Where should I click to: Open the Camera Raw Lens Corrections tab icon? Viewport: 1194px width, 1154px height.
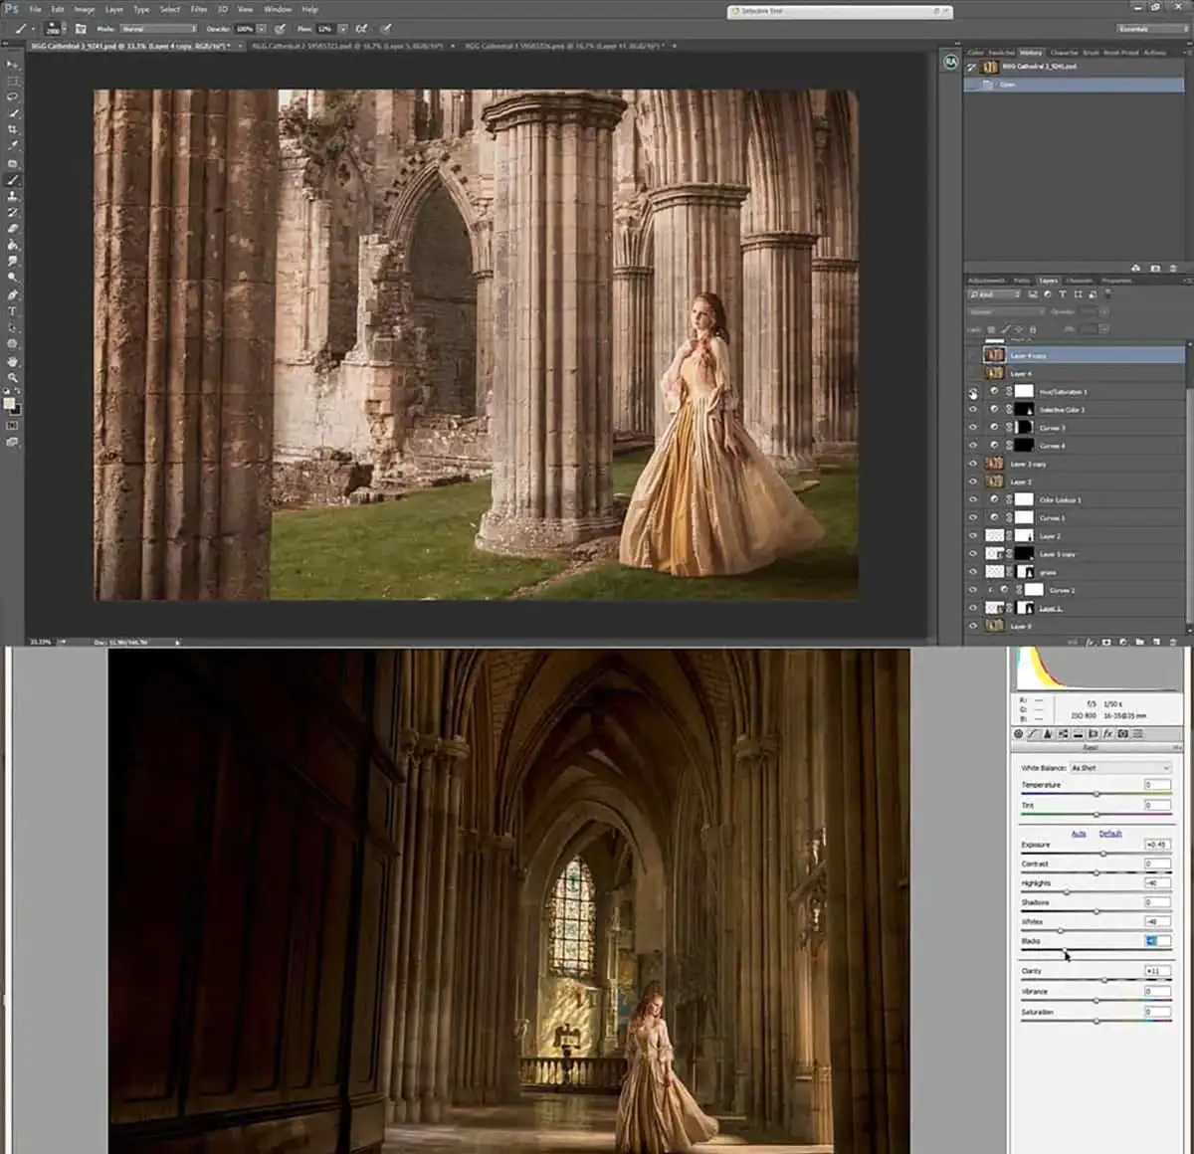(1093, 733)
